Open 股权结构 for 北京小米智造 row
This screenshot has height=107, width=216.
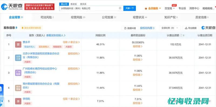[x=74, y=54]
